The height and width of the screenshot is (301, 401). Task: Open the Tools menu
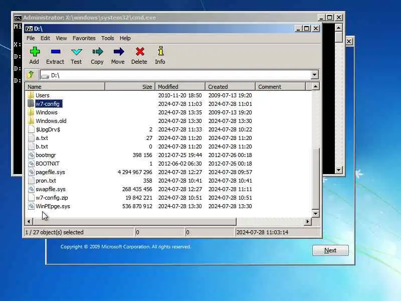(x=107, y=38)
